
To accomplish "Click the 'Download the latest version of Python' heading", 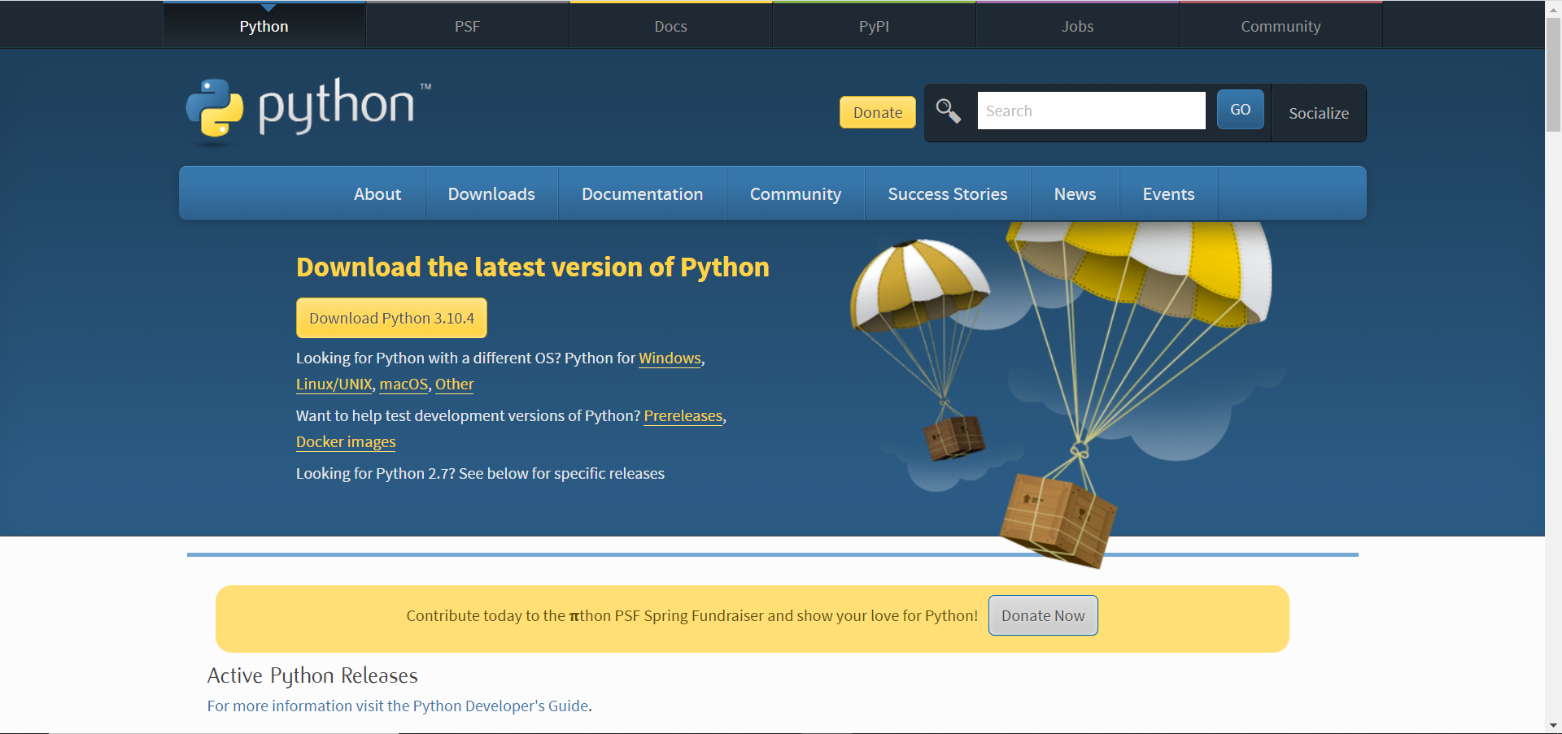I will pos(533,267).
